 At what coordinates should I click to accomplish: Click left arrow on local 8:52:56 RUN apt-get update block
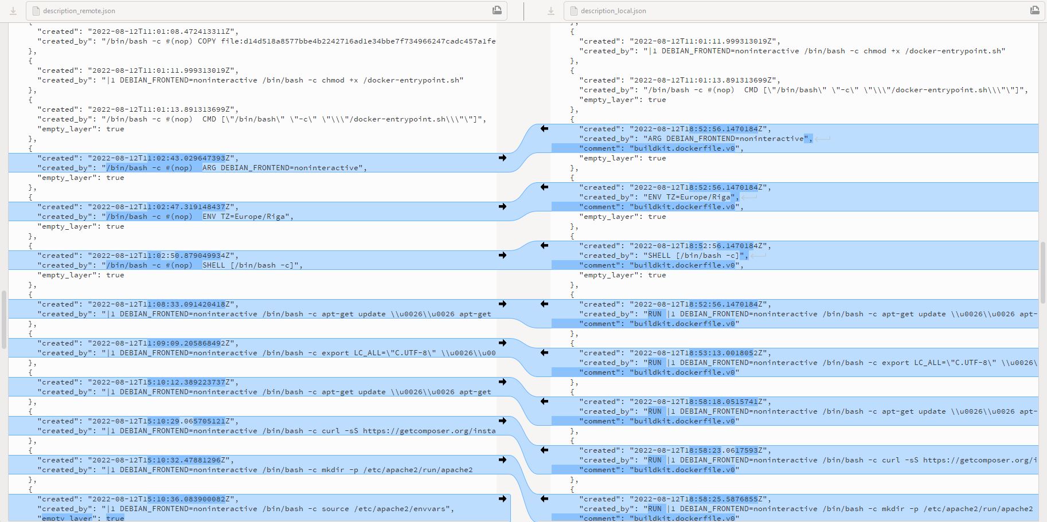tap(544, 304)
